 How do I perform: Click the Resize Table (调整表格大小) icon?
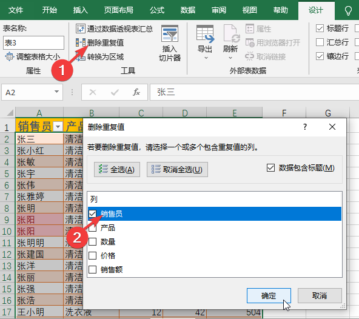tap(9, 56)
